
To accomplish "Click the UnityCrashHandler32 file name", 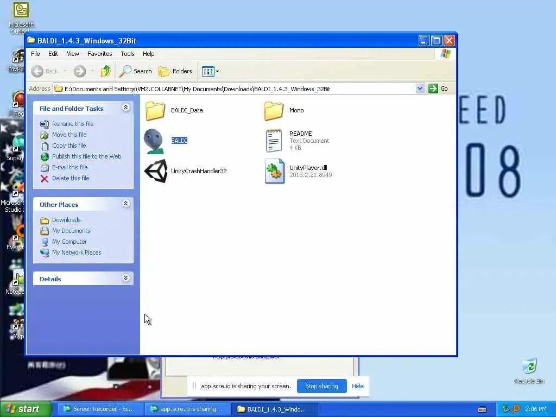I will point(199,171).
